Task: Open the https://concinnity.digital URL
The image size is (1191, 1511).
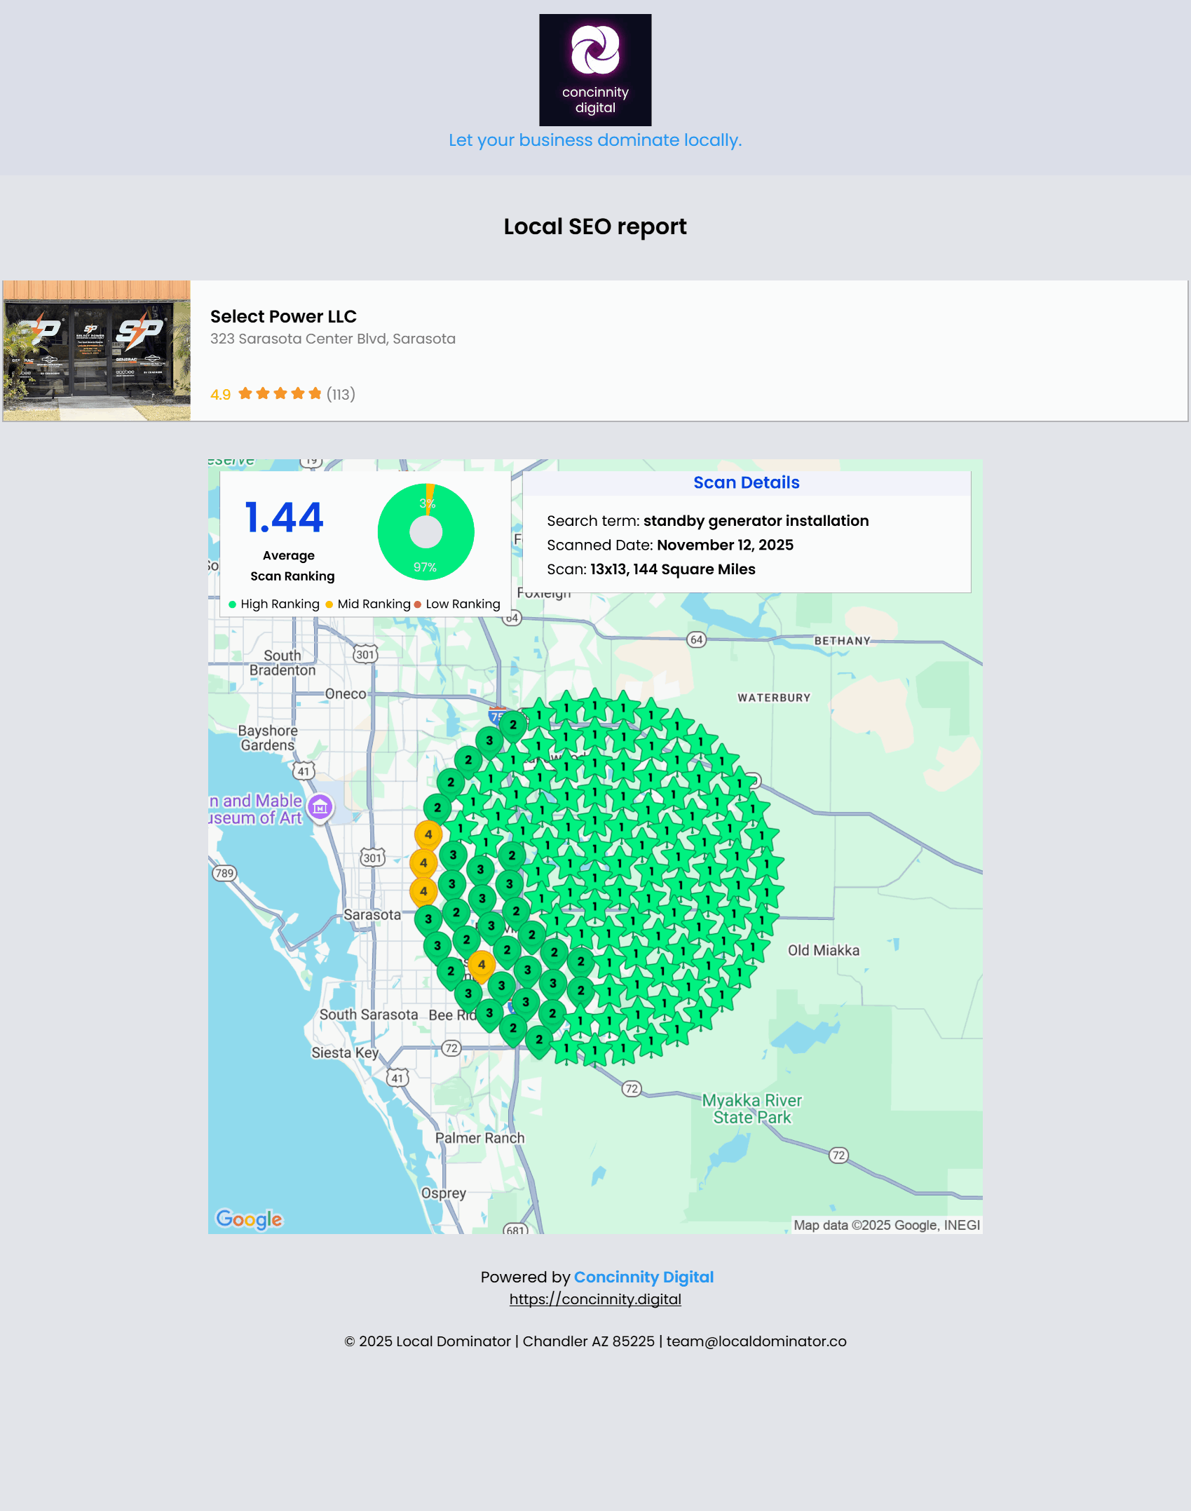Action: pos(595,1299)
